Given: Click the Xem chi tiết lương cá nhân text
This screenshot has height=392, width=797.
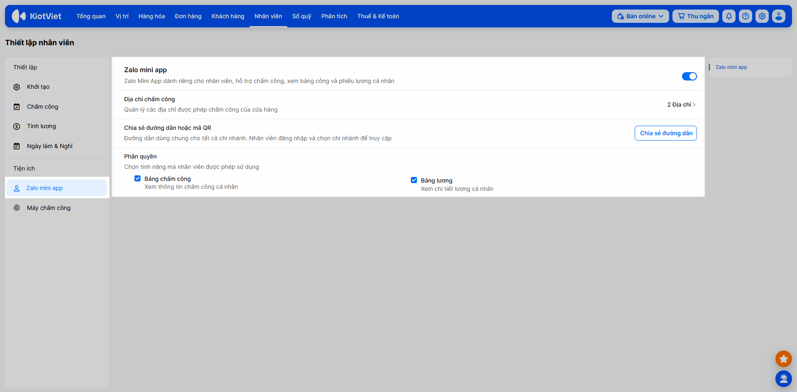Looking at the screenshot, I should (x=457, y=189).
